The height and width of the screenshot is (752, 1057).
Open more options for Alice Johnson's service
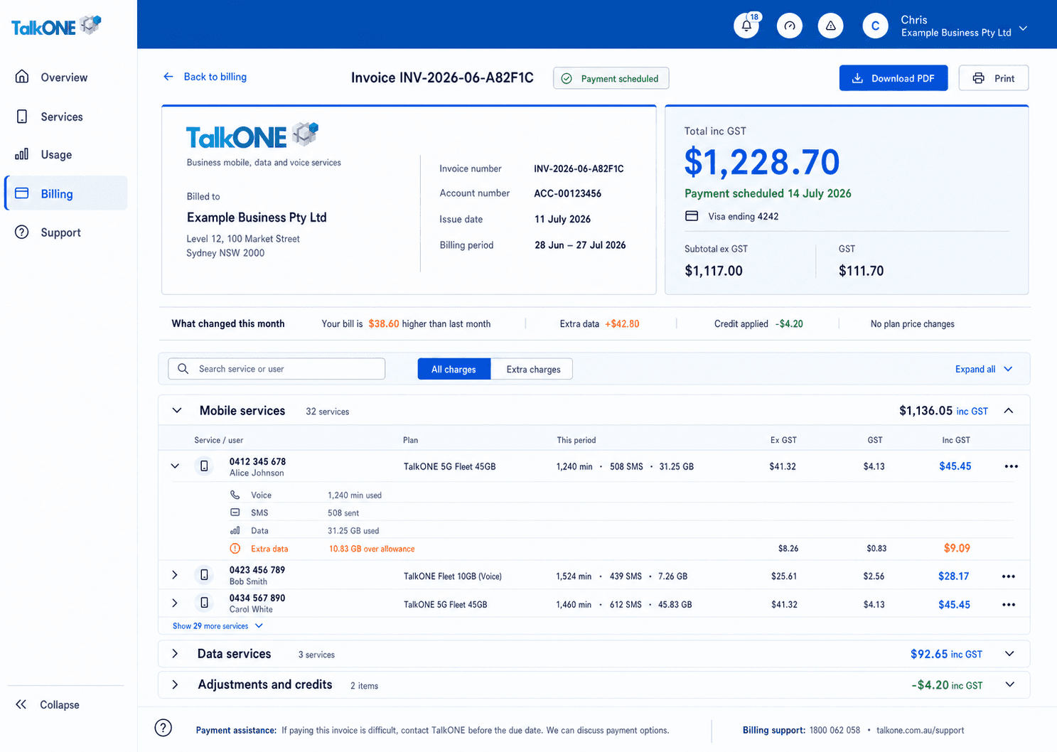click(1012, 466)
